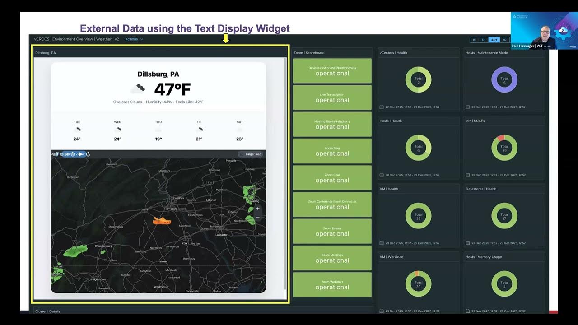
Task: Click the 'Hosts | Health' widget title
Action: (391, 121)
